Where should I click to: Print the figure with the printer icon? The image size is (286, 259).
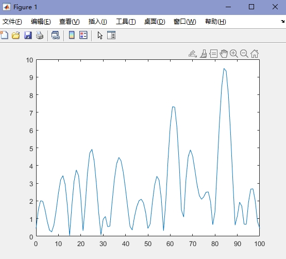(x=40, y=35)
